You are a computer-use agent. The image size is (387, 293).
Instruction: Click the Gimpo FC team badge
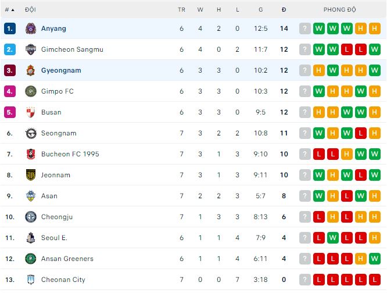[31, 91]
